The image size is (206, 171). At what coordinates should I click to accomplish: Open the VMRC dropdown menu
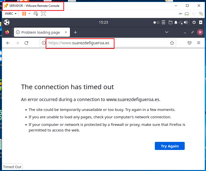(10, 13)
